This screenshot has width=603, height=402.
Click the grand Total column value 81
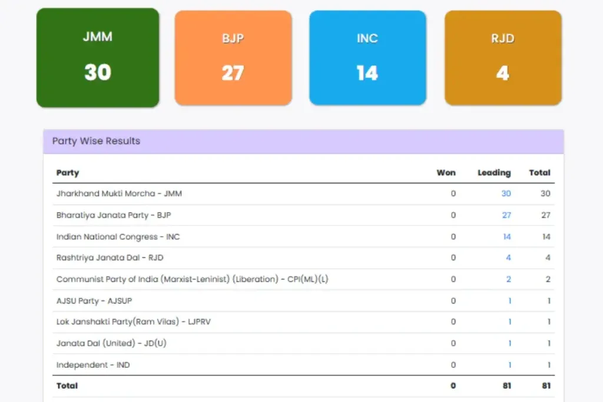546,386
